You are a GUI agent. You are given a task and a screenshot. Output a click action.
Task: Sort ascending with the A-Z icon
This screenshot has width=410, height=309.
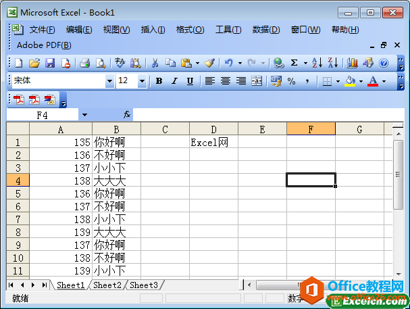point(317,63)
